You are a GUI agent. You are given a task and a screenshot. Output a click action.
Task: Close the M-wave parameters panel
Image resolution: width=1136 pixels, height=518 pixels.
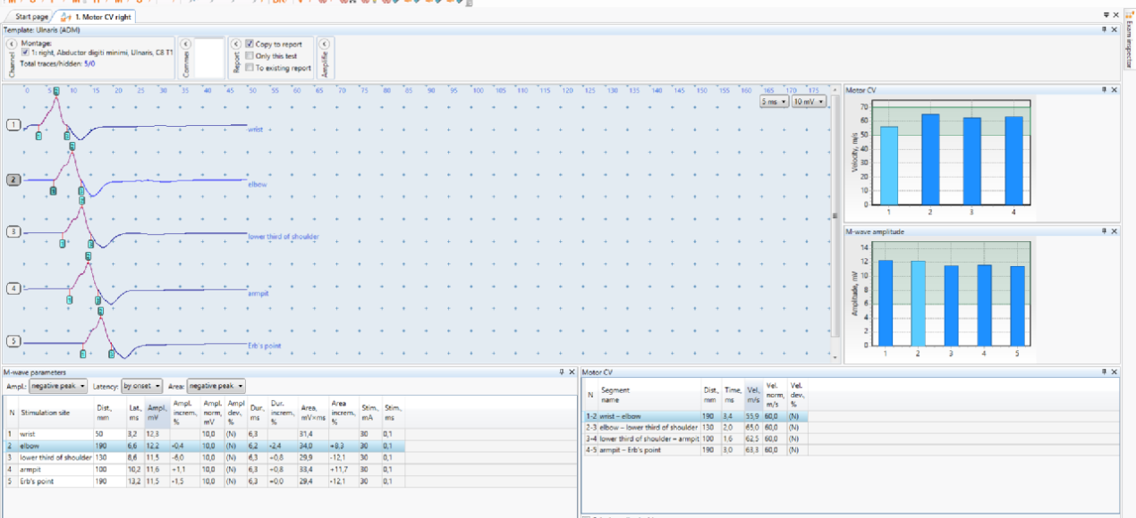point(572,372)
